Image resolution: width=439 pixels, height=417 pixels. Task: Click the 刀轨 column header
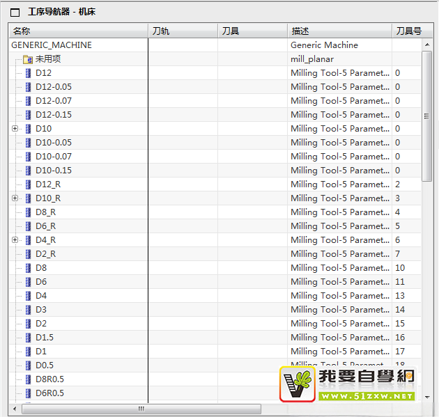pyautogui.click(x=183, y=31)
